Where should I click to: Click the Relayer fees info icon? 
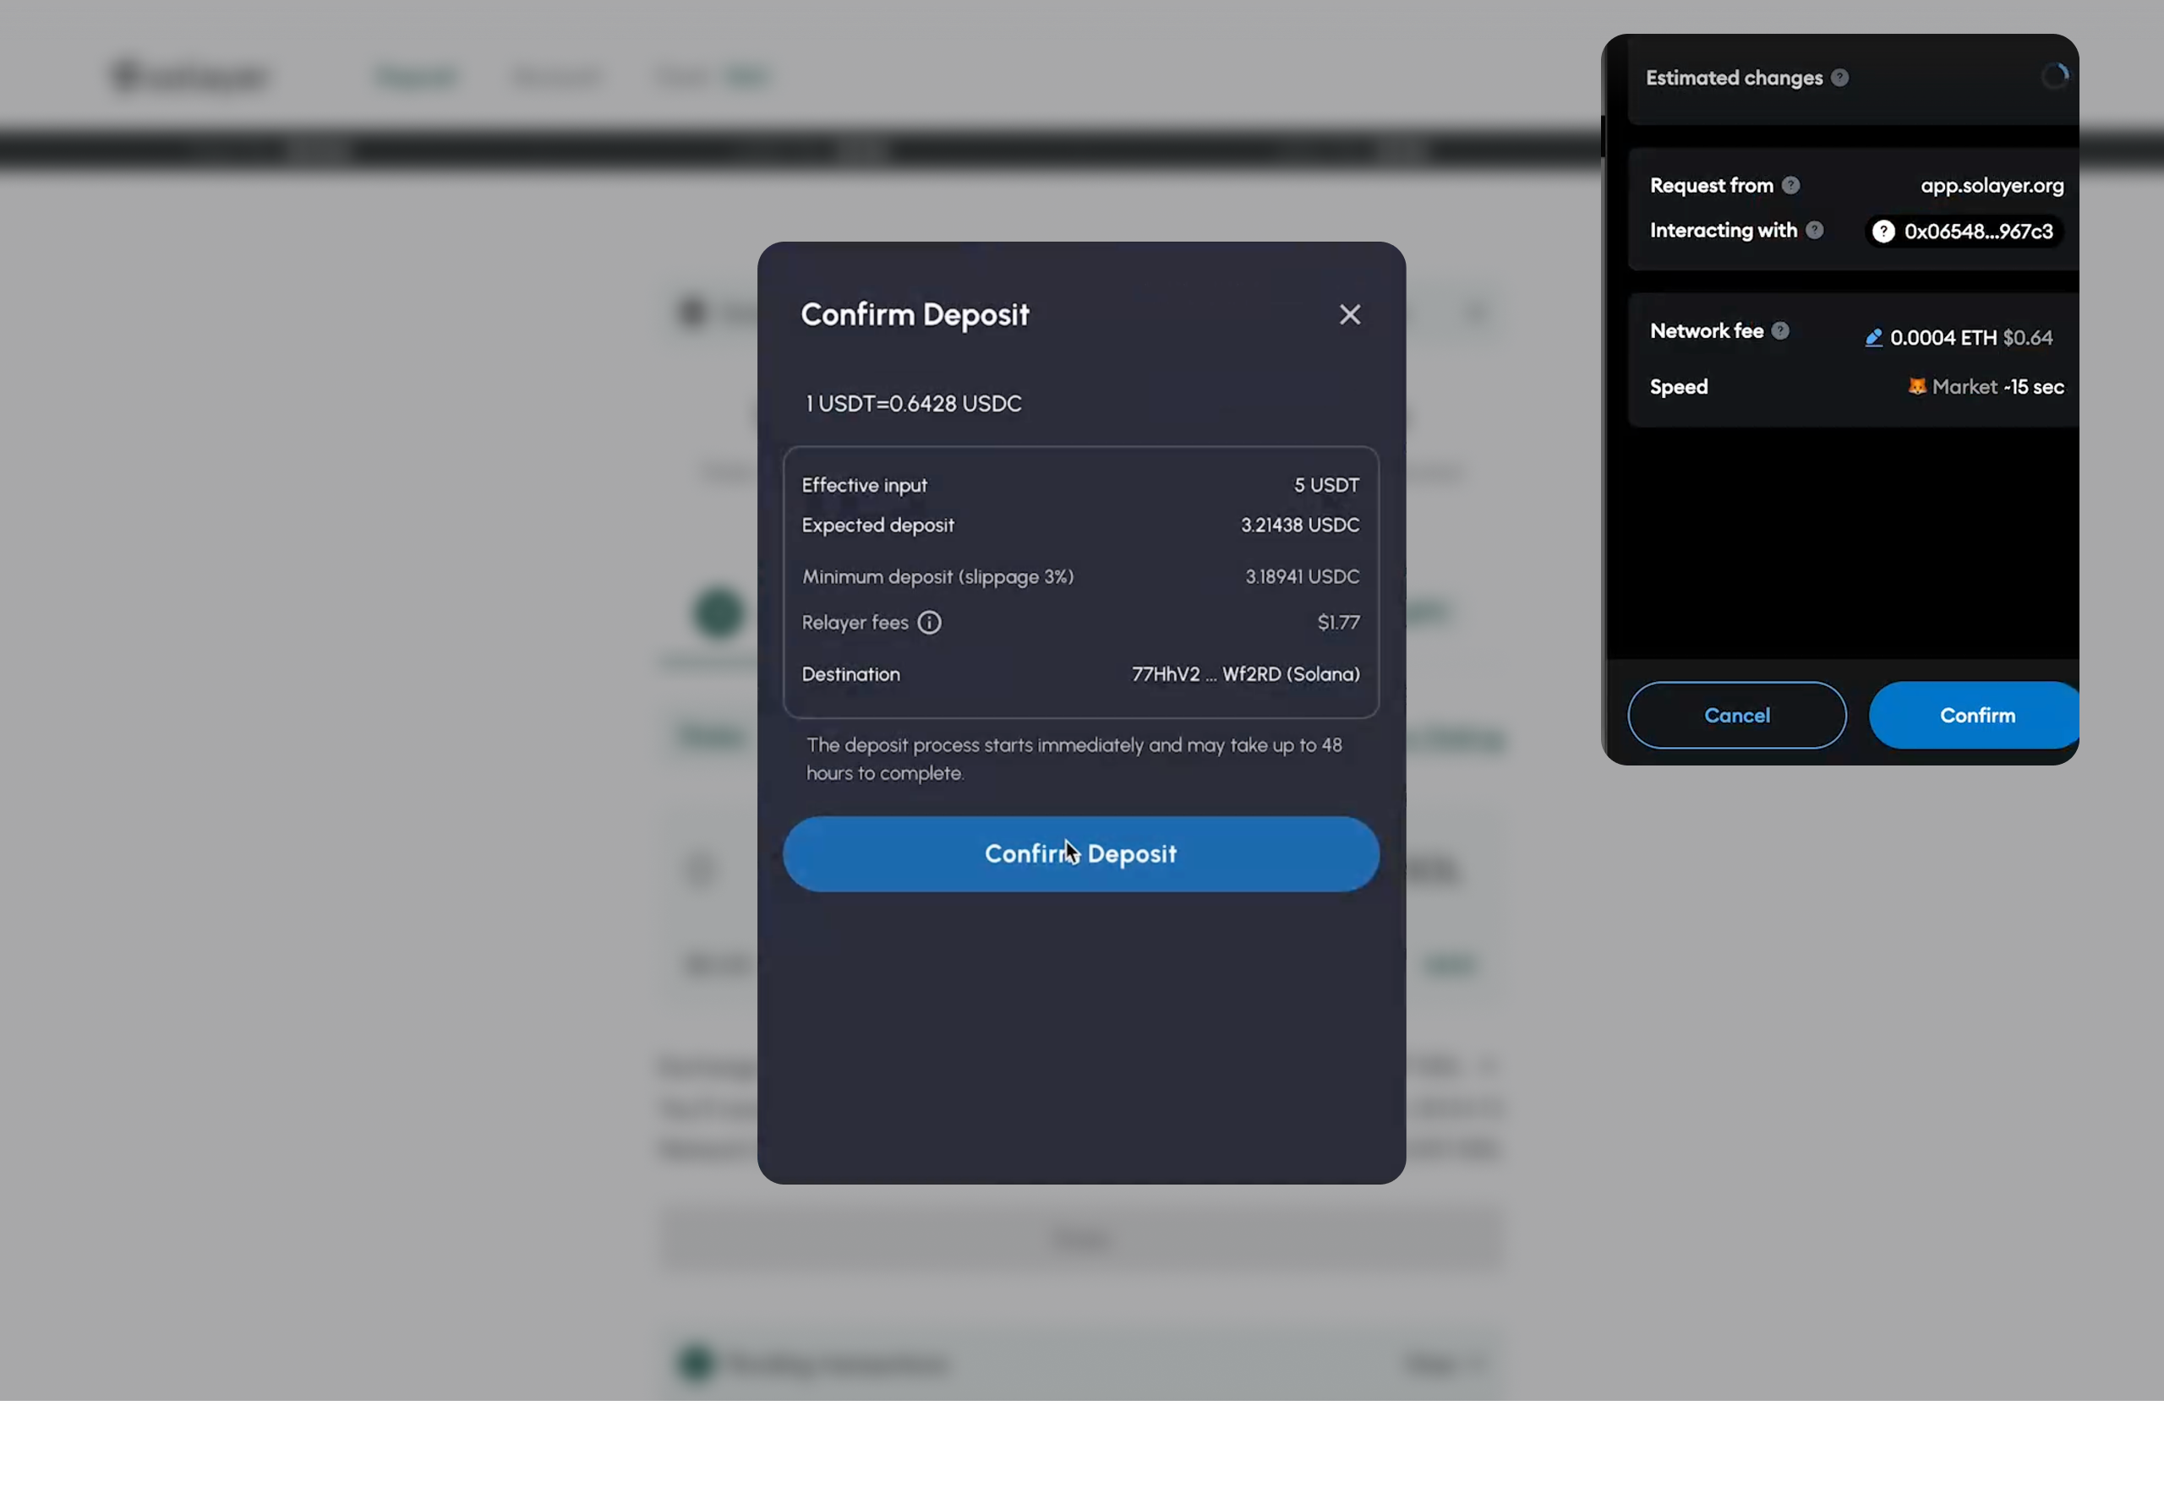tap(929, 623)
